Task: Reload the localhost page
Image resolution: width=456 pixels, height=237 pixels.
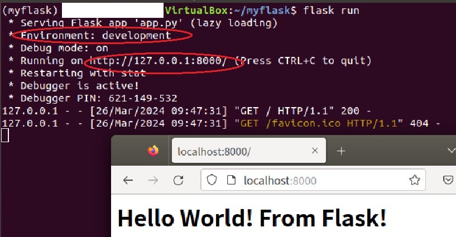Action: tap(179, 180)
